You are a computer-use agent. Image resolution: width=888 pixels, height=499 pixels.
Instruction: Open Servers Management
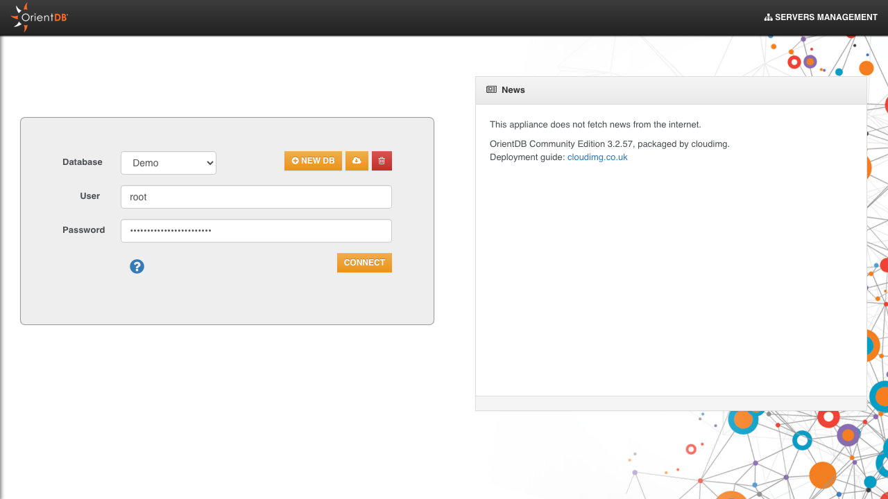pyautogui.click(x=821, y=17)
